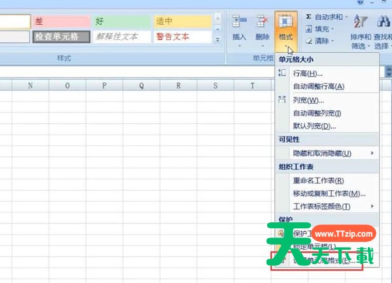The width and height of the screenshot is (392, 283).
Task: Select 自动调整列宽(I) menu item
Action: click(327, 113)
